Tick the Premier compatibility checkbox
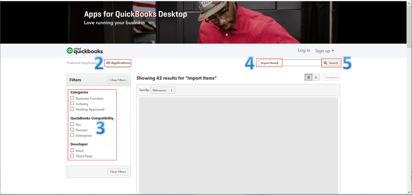The height and width of the screenshot is (195, 412). 72,130
